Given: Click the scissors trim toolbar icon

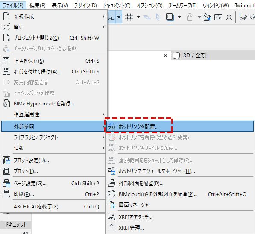Looking at the screenshot, I should point(243,17).
